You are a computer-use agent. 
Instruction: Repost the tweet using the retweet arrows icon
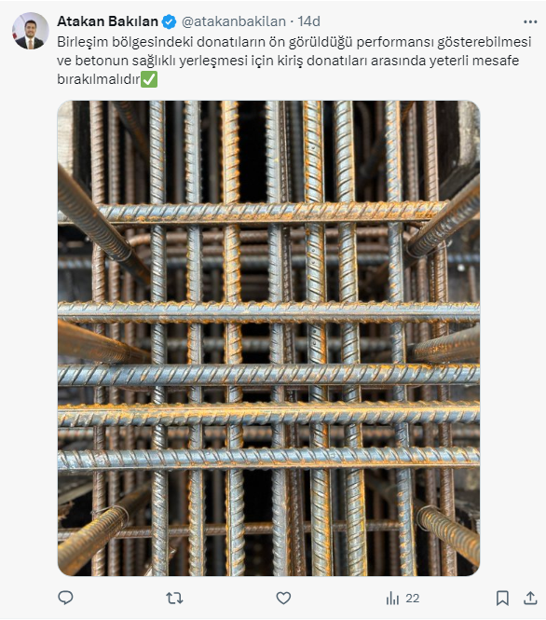pos(174,598)
